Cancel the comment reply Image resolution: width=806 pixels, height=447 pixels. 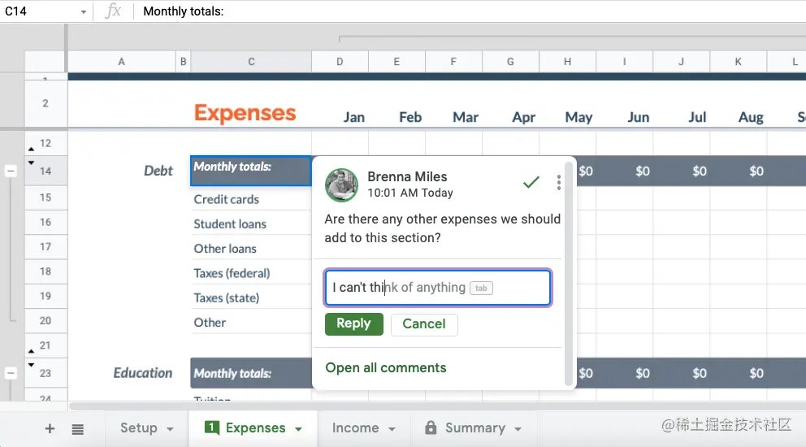424,324
